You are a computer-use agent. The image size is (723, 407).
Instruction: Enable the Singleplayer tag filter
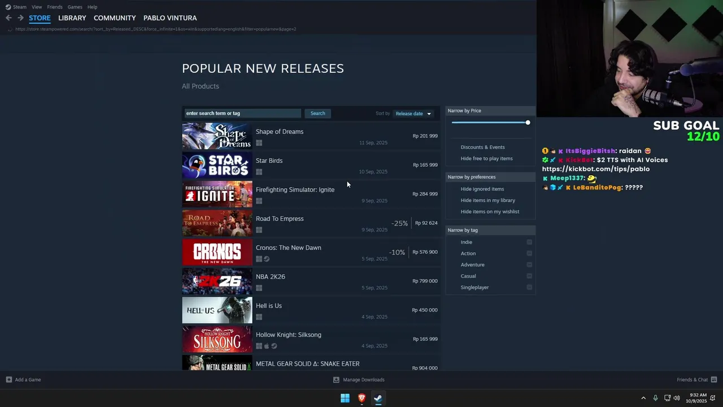coord(474,287)
